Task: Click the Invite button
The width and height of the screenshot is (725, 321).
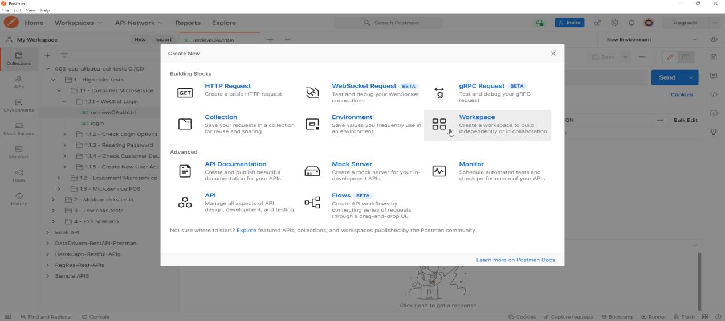Action: pyautogui.click(x=569, y=23)
